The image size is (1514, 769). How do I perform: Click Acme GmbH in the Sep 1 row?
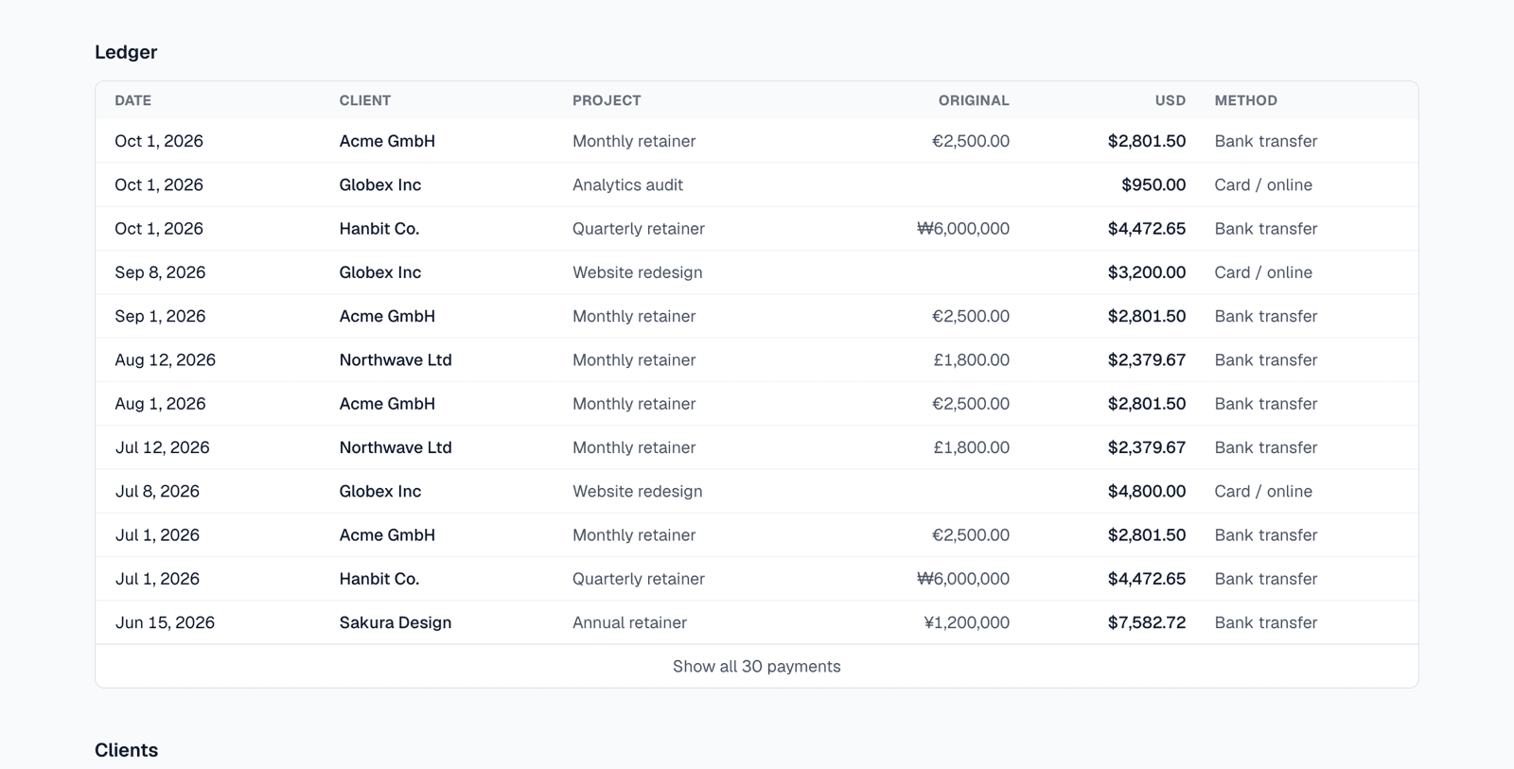pos(387,316)
